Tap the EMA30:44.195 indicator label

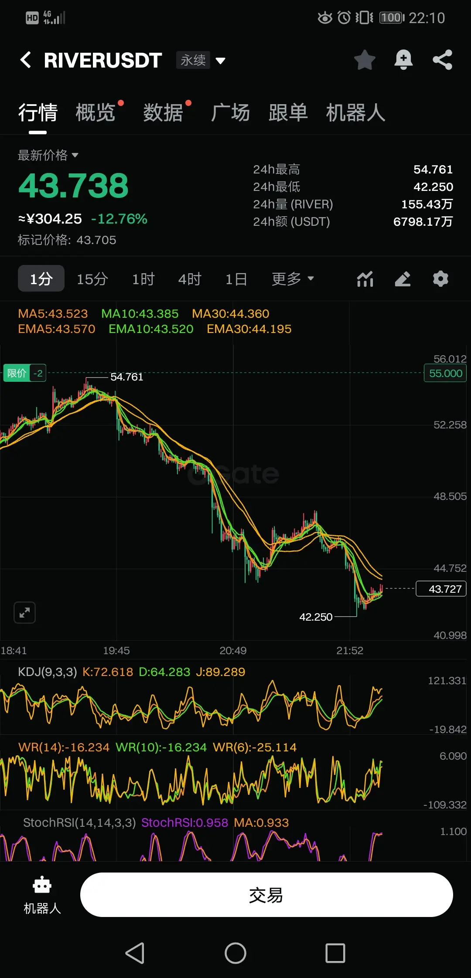[x=249, y=329]
